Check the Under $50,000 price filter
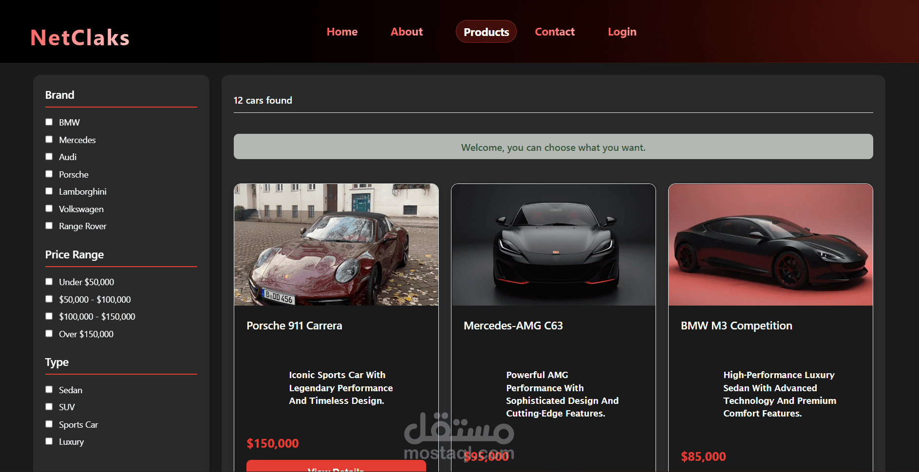919x472 pixels. point(49,282)
